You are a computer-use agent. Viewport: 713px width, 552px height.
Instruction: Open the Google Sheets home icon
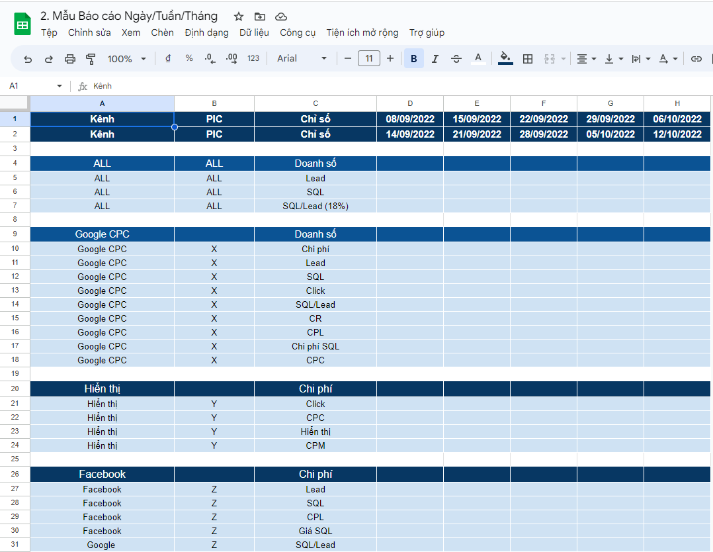coord(22,24)
